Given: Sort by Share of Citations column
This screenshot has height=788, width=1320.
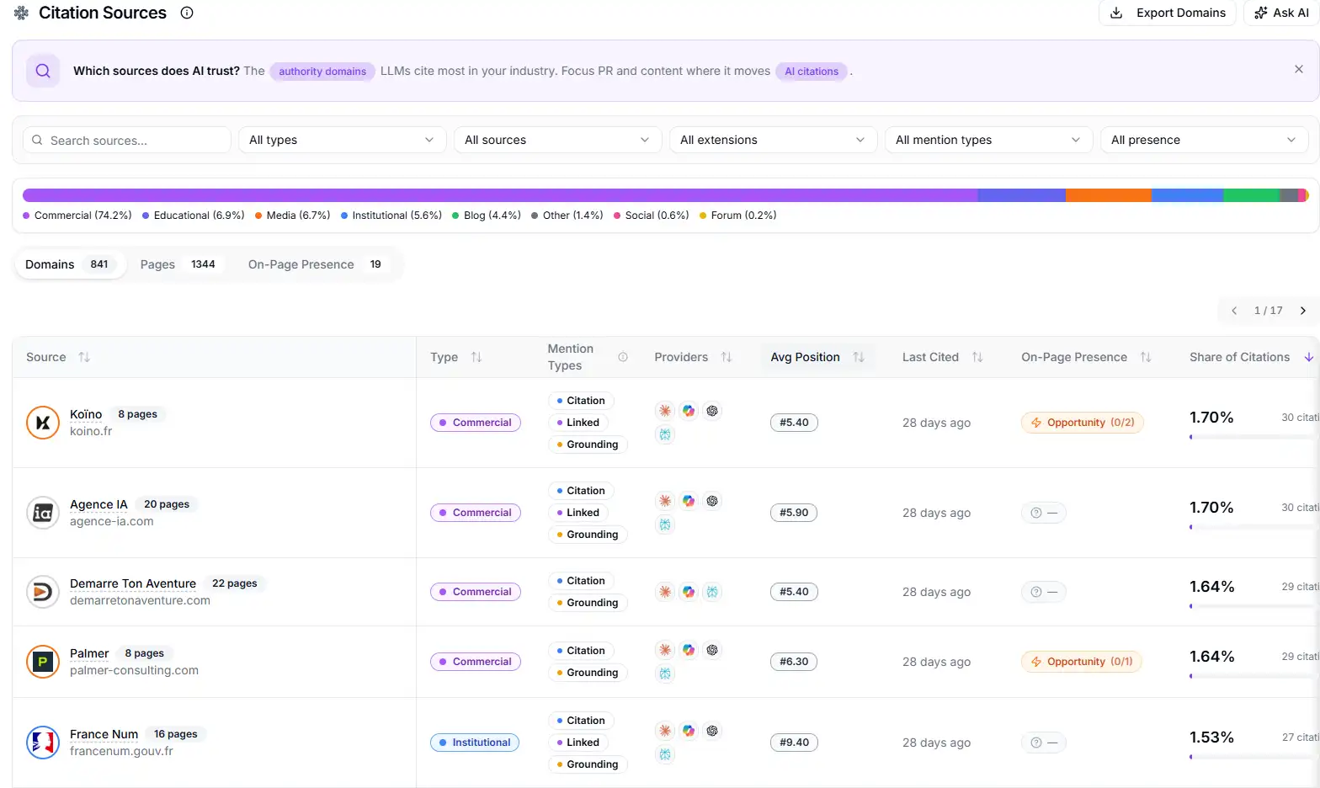Looking at the screenshot, I should (x=1309, y=357).
